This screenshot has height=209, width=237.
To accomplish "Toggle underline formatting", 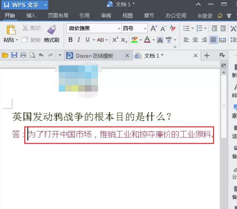I will pyautogui.click(x=88, y=40).
